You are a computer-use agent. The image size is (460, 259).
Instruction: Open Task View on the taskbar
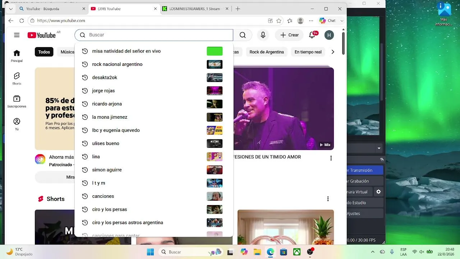click(230, 252)
